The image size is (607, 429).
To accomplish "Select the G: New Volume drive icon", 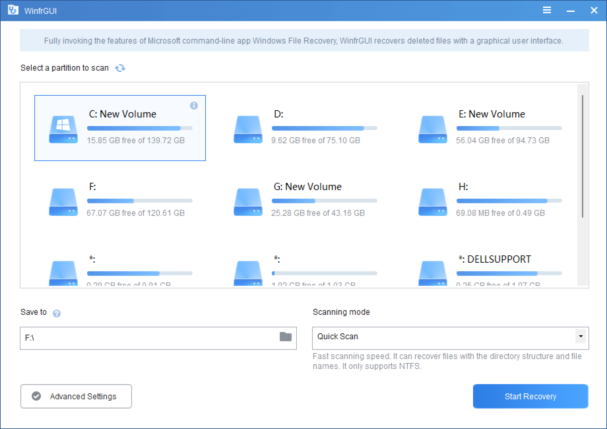I will point(248,202).
